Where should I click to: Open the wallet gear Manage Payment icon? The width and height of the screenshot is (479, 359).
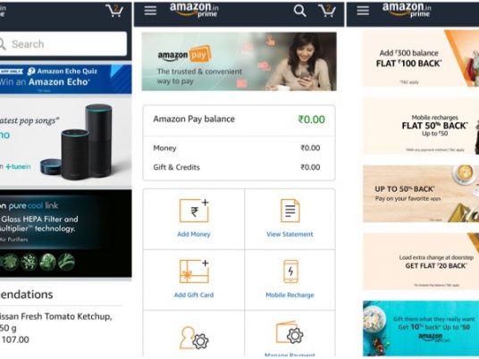(x=290, y=332)
